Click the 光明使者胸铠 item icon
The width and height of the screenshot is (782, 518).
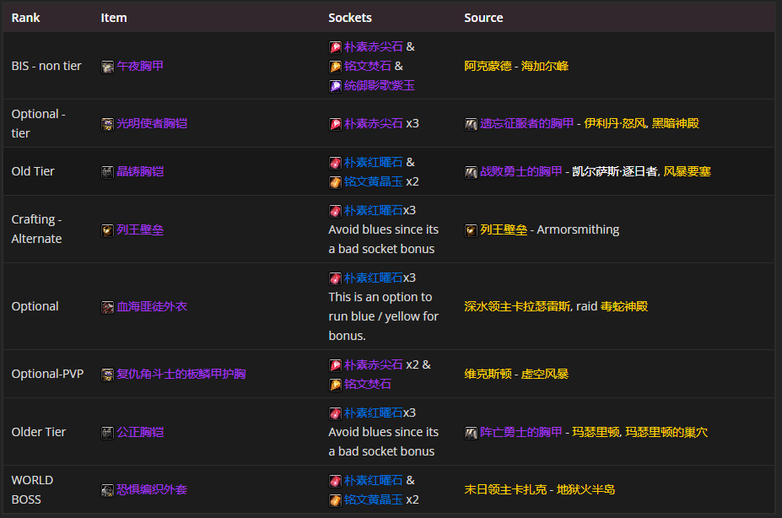(x=107, y=124)
